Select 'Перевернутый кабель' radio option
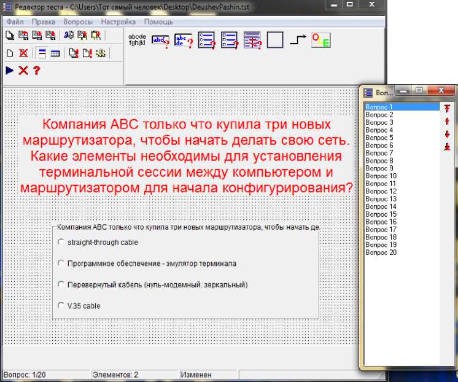The image size is (458, 382). (61, 284)
